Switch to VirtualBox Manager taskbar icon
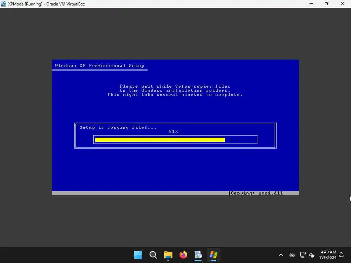 198,255
